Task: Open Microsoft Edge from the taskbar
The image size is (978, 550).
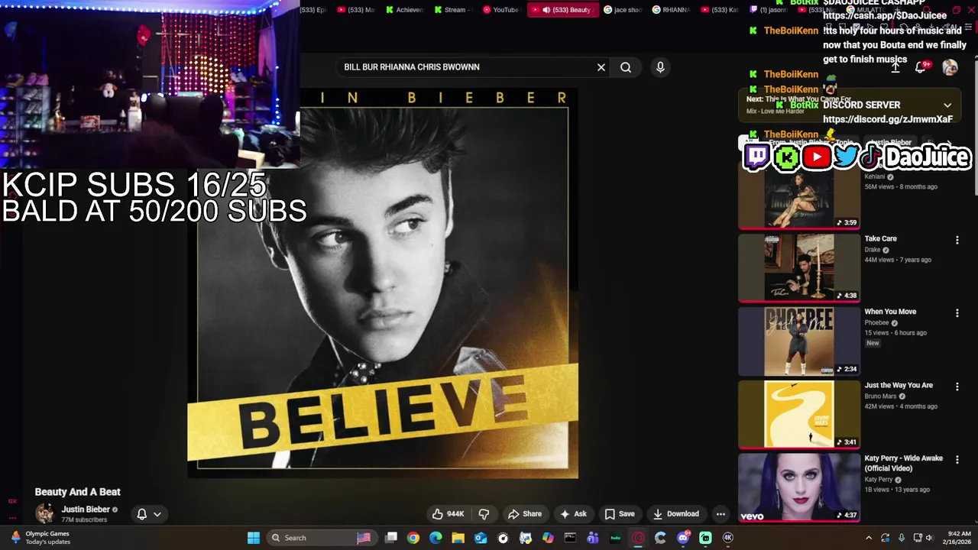Action: tap(436, 538)
